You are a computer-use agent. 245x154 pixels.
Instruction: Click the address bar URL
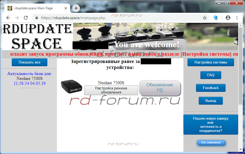click(73, 18)
